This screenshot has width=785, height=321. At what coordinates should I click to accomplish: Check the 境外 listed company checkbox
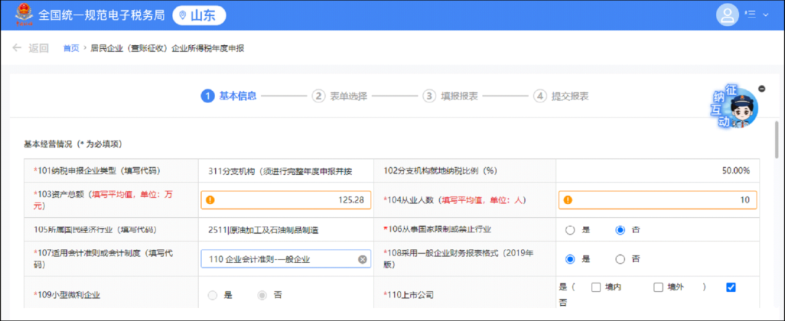point(659,287)
